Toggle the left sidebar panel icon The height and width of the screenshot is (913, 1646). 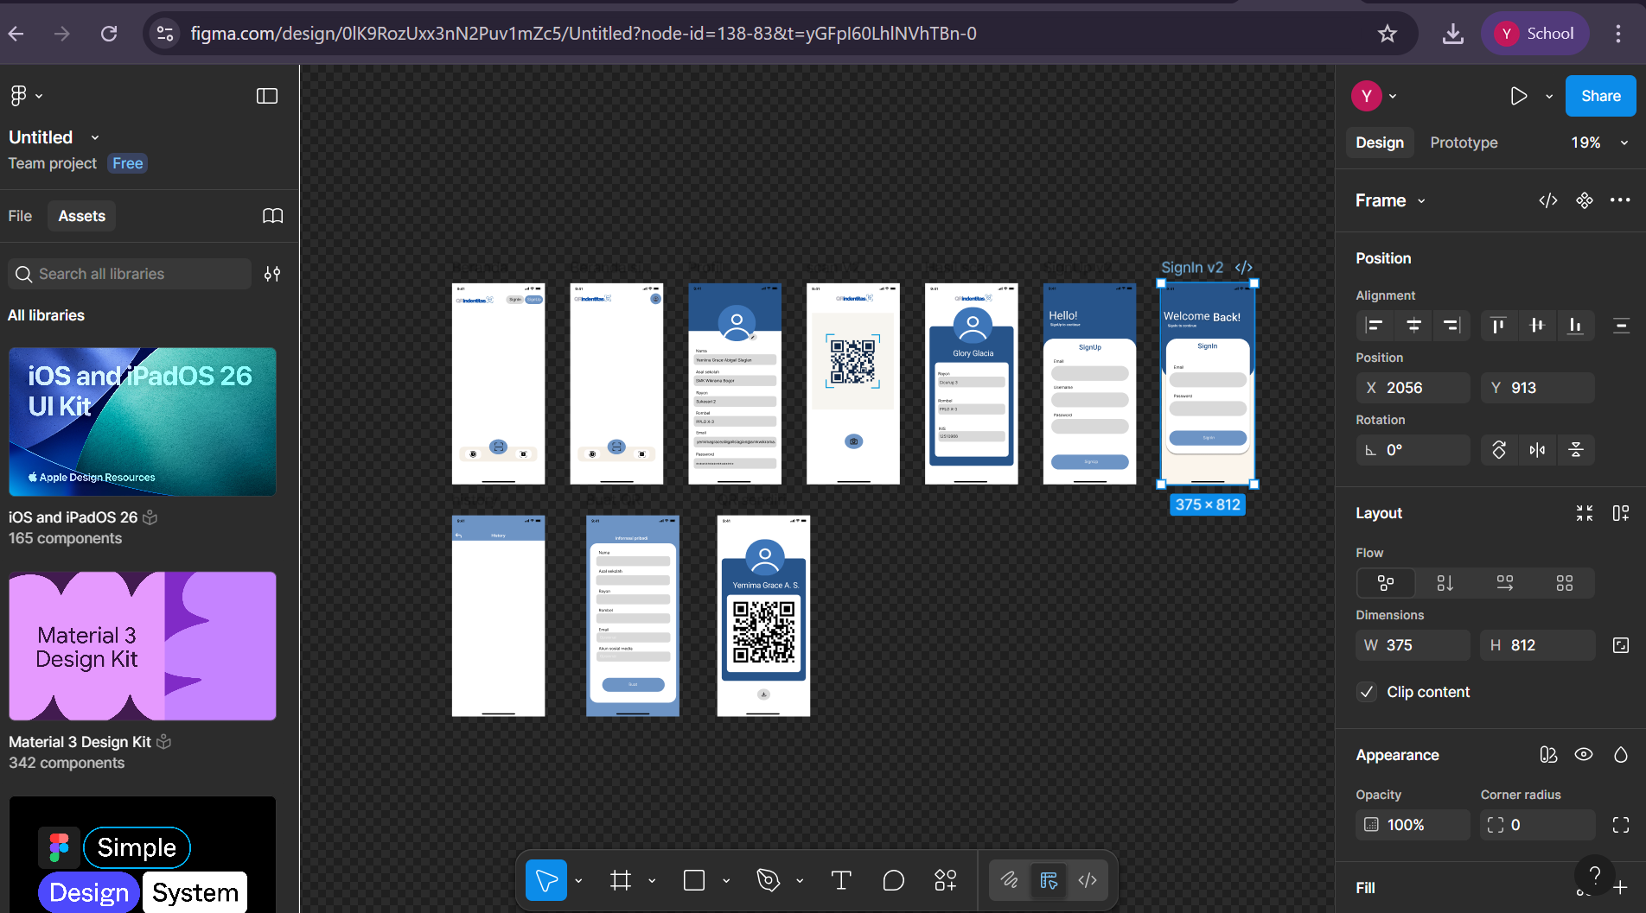(267, 96)
